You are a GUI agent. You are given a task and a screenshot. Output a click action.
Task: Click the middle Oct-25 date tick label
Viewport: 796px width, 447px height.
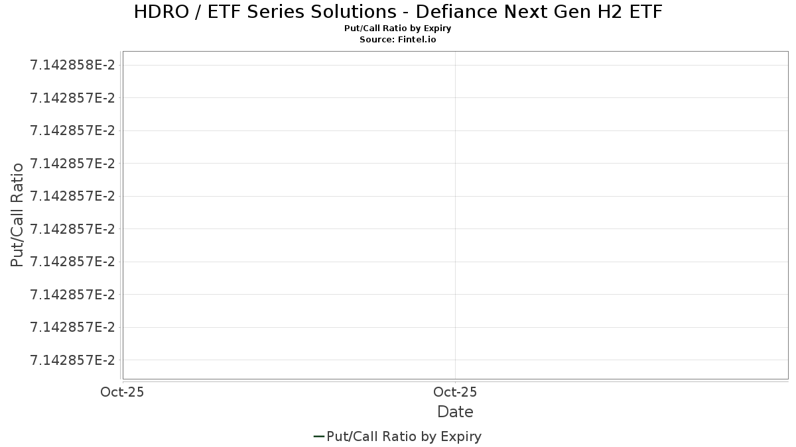(455, 392)
